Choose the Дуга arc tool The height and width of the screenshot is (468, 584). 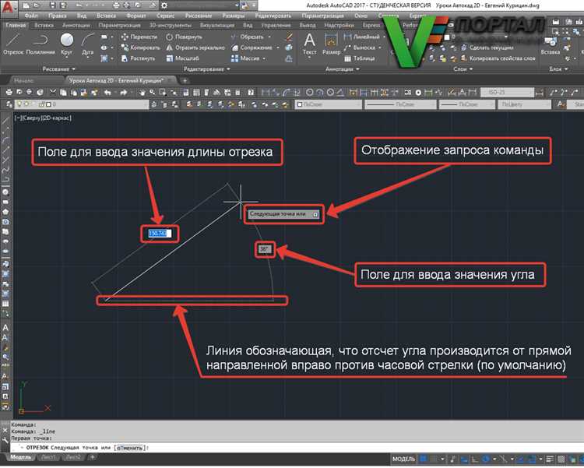pos(88,44)
